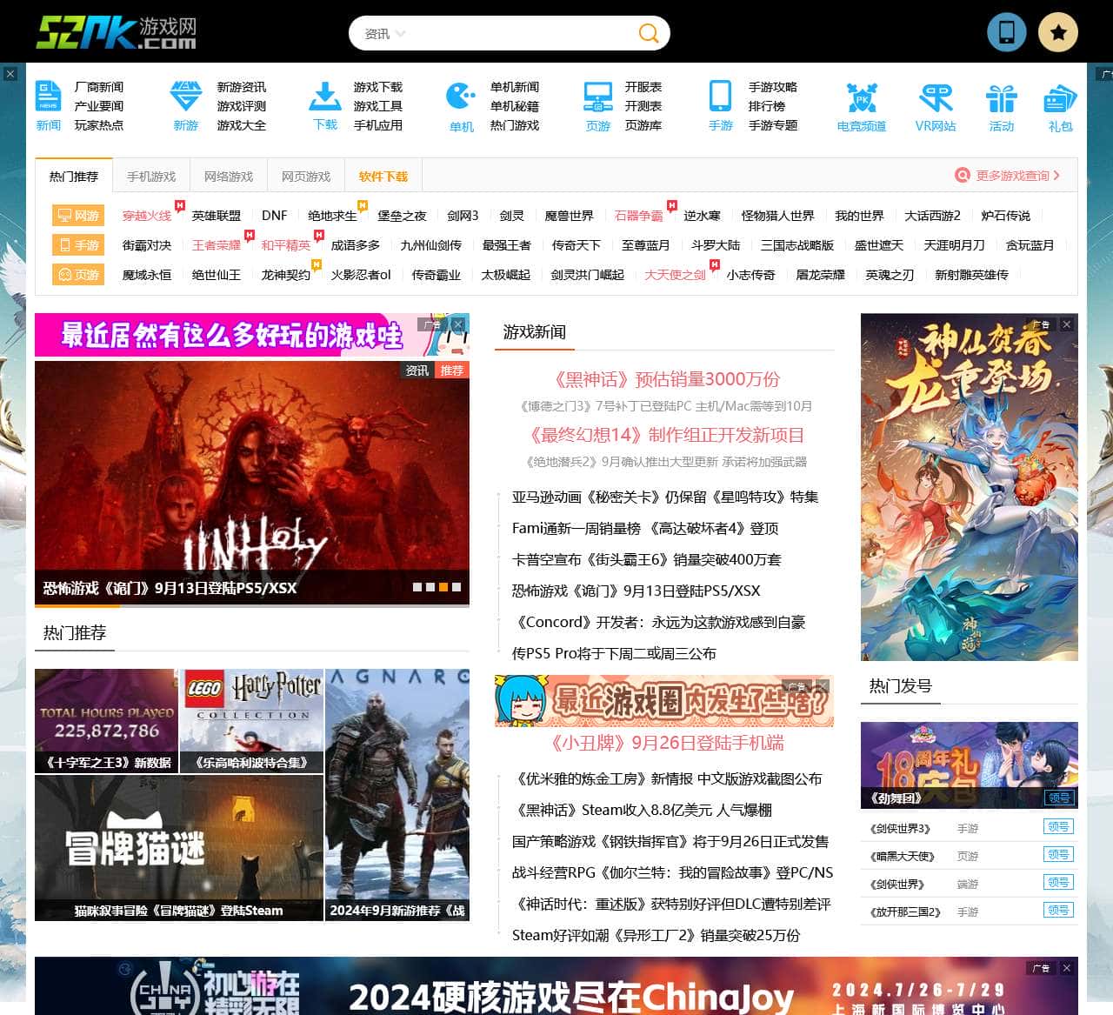This screenshot has height=1015, width=1113.
Task: Open the 新游 new games icon
Action: pyautogui.click(x=186, y=106)
